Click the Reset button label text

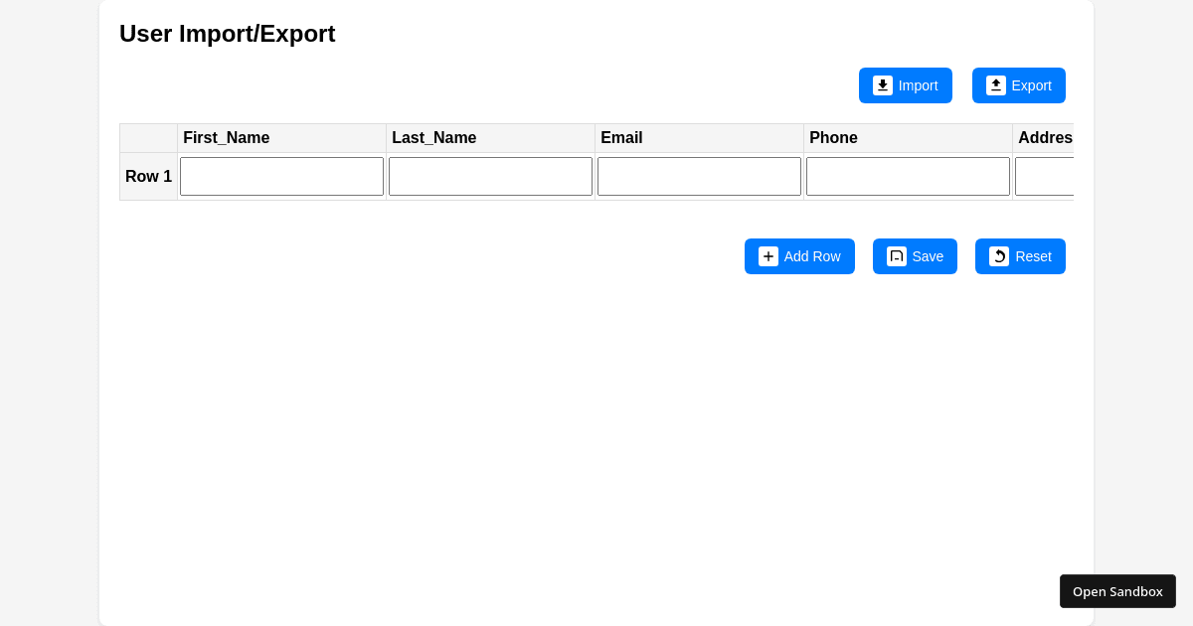tap(1033, 256)
